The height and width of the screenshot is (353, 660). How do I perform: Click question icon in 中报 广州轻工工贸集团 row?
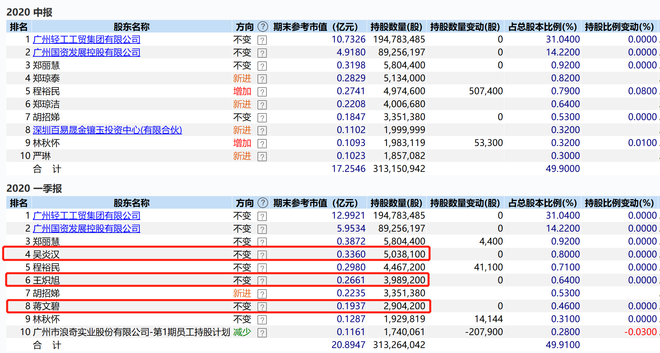(262, 40)
